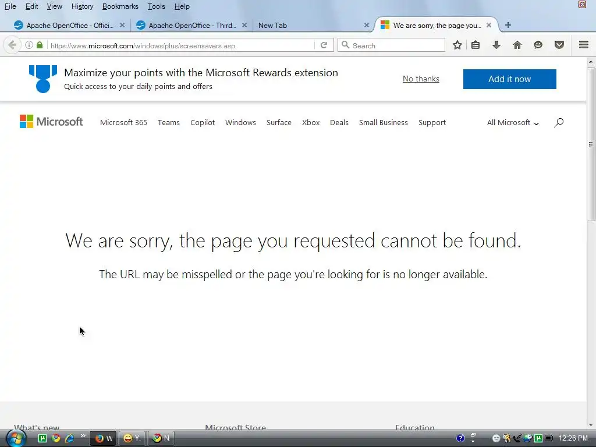Dismiss the banner with No thanks
This screenshot has width=596, height=447.
[x=421, y=79]
